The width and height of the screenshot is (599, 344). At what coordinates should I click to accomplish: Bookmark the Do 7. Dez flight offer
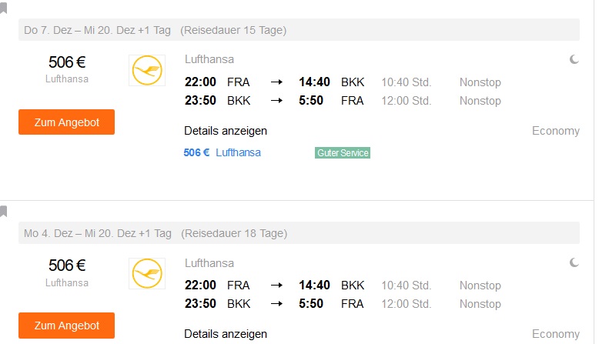click(4, 8)
